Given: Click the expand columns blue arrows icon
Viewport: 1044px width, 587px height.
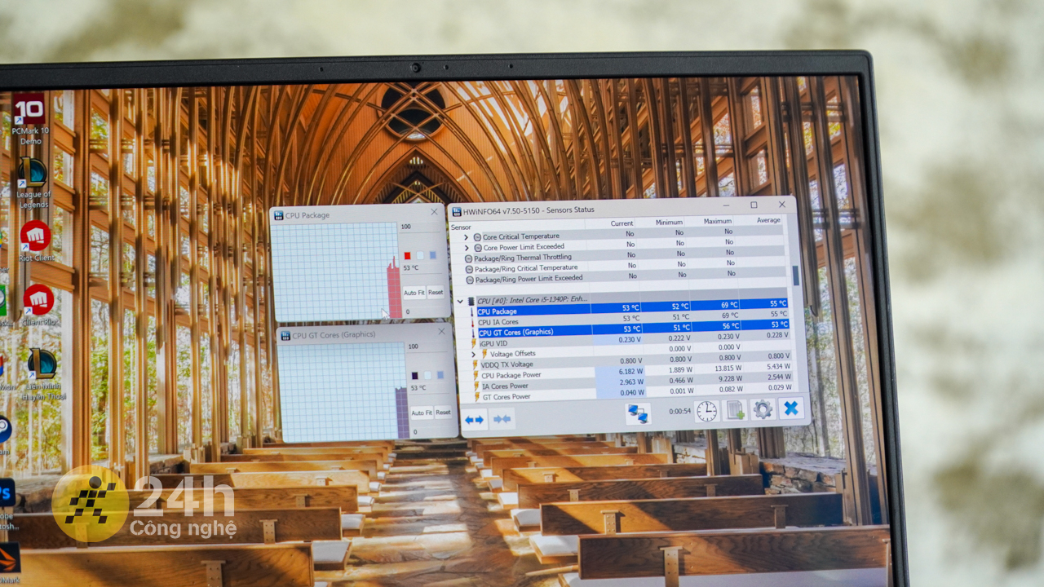Looking at the screenshot, I should [x=474, y=420].
